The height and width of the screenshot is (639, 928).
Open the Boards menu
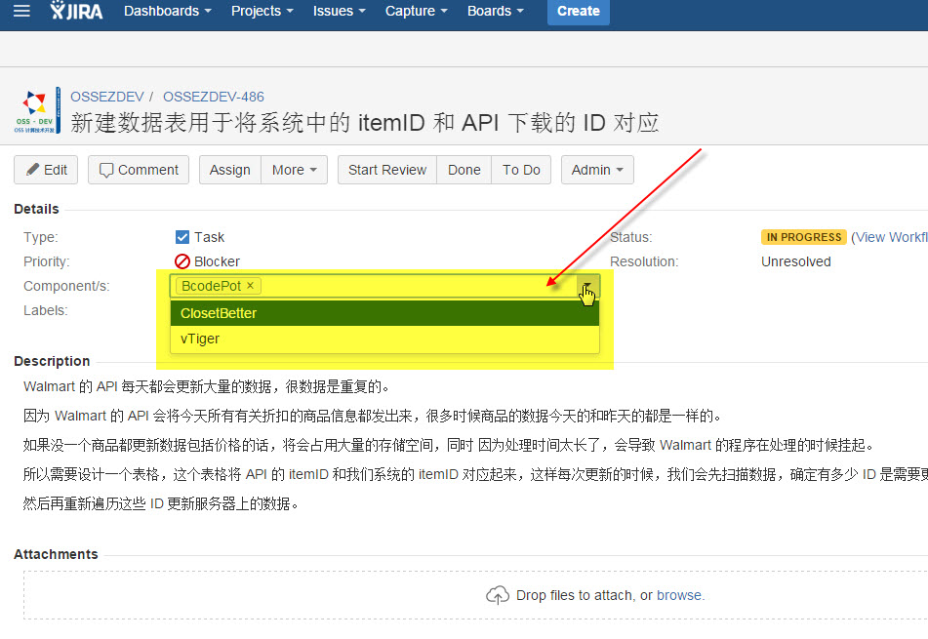(x=496, y=11)
